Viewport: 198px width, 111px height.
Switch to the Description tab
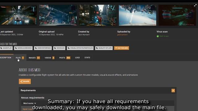pyautogui.click(x=6, y=58)
